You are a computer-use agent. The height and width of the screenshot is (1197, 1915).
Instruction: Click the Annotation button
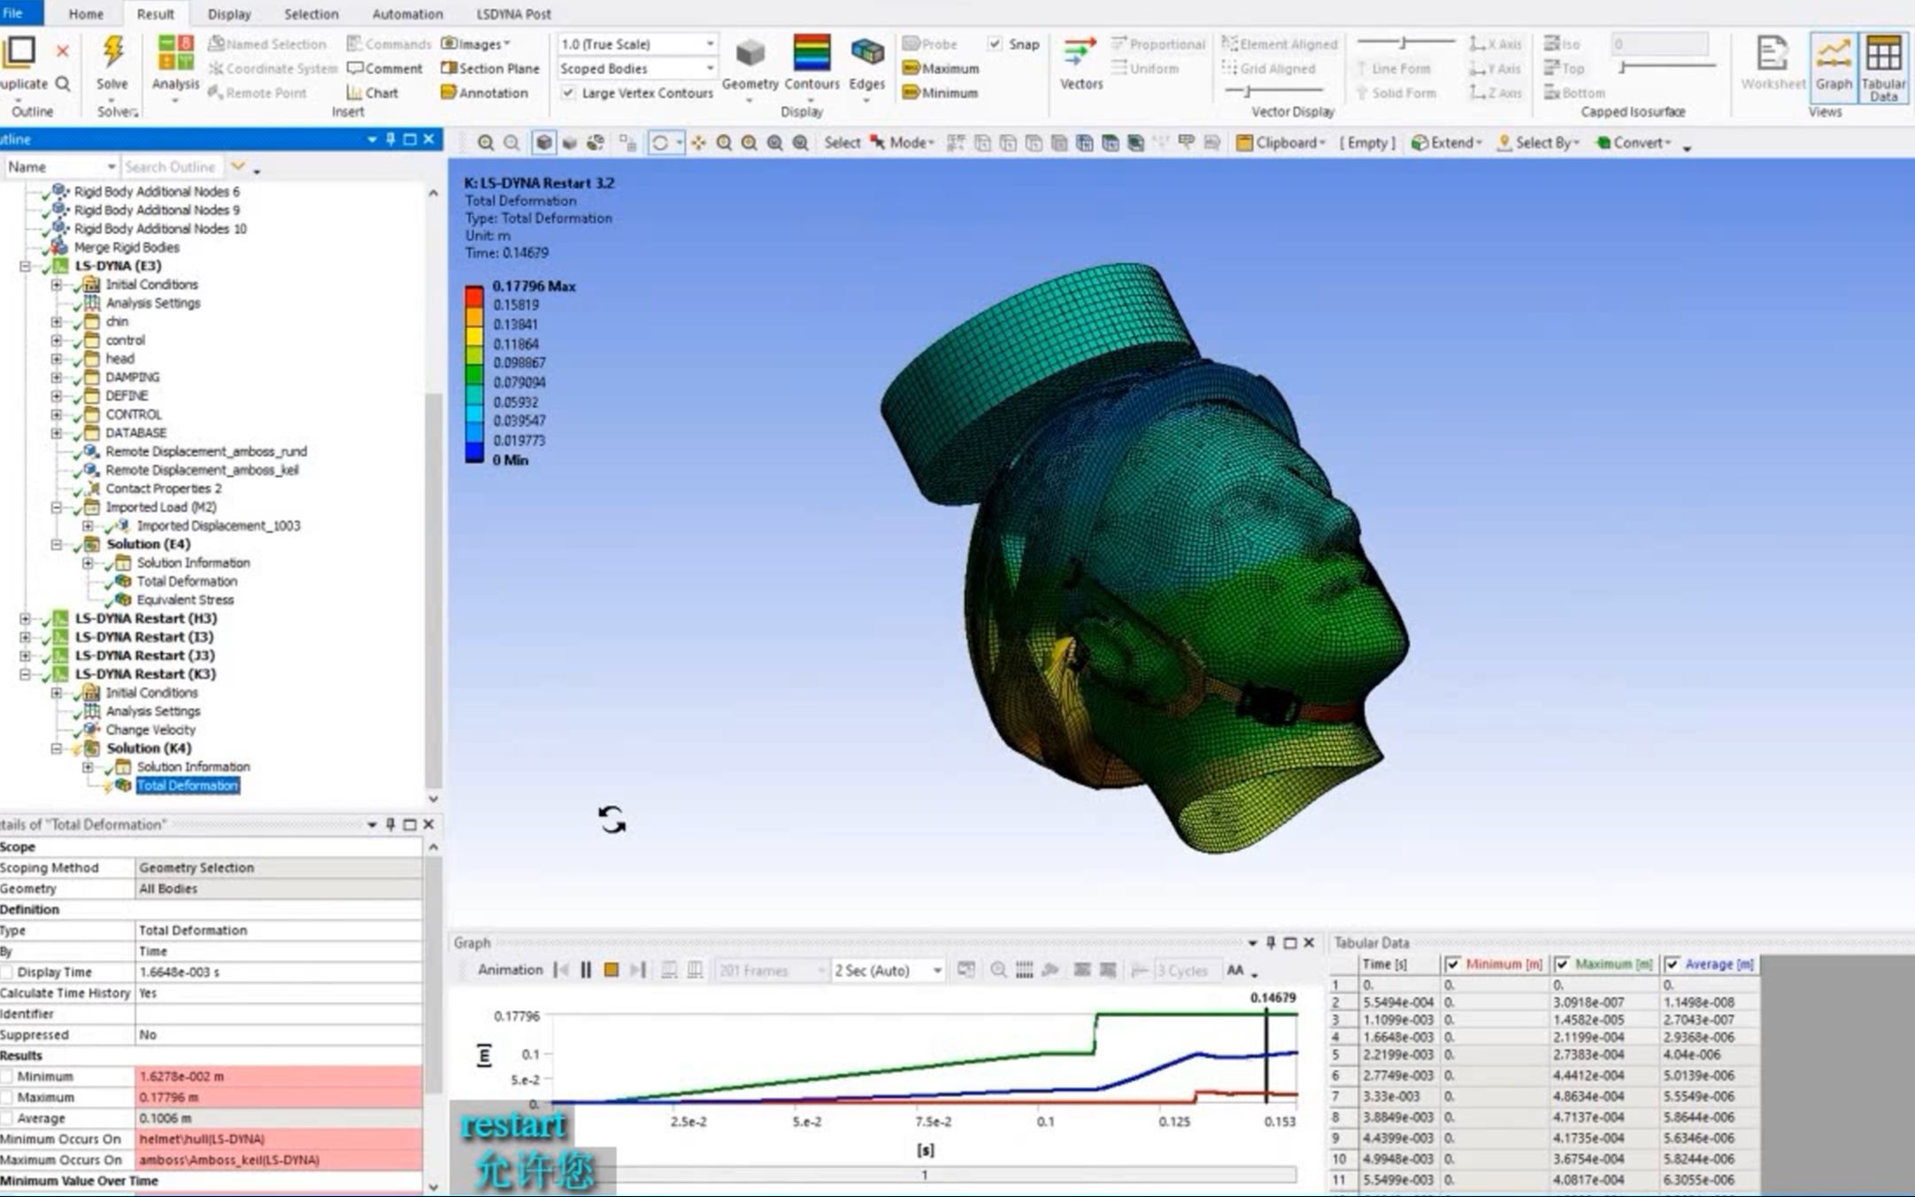coord(485,93)
